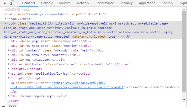Viewport: 187px width, 107px height.
Task: Select the closing </body> tag
Action: click(x=13, y=101)
